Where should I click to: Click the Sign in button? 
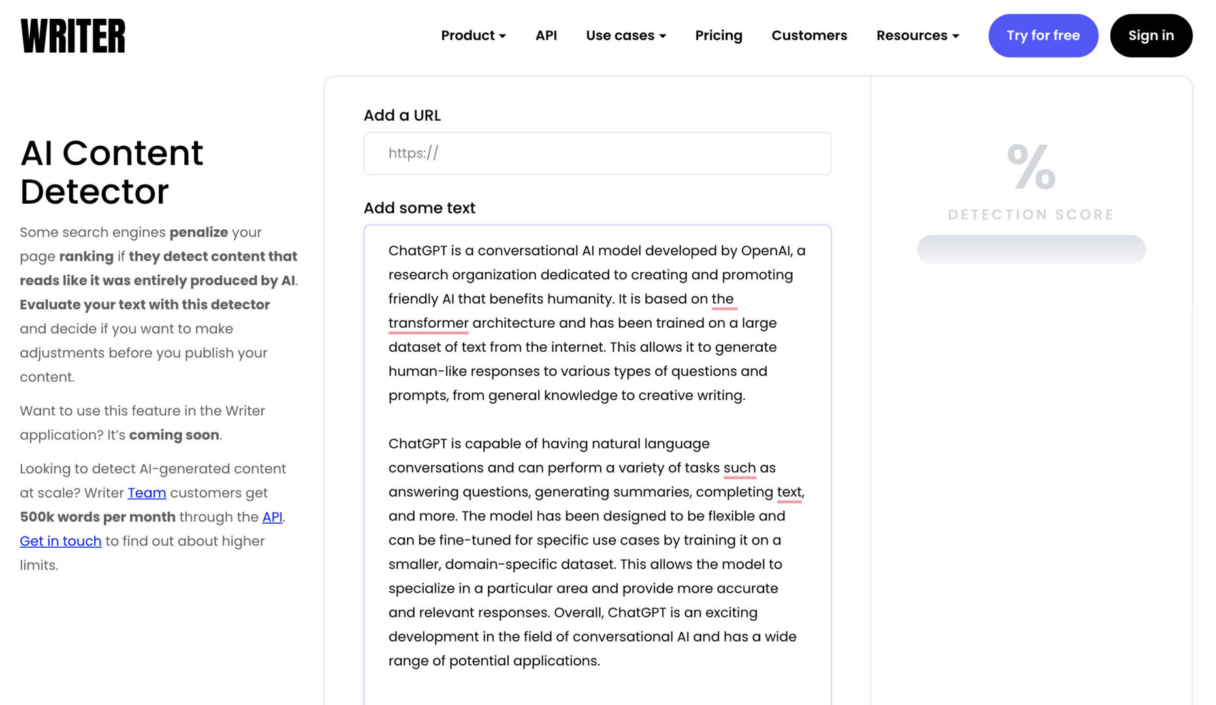coord(1151,35)
